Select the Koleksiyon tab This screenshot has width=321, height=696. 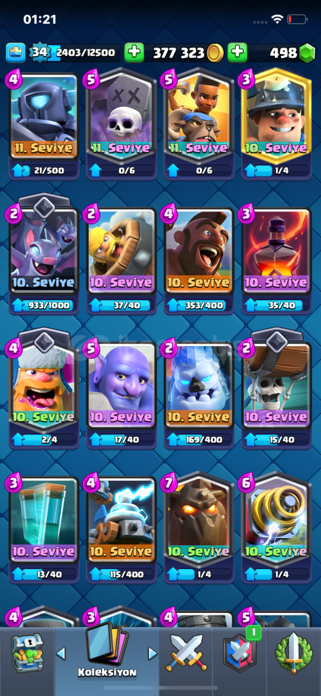[x=107, y=651]
